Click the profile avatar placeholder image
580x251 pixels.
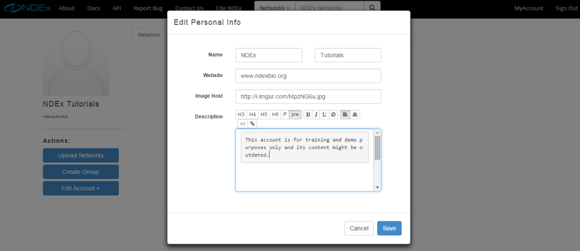76,63
